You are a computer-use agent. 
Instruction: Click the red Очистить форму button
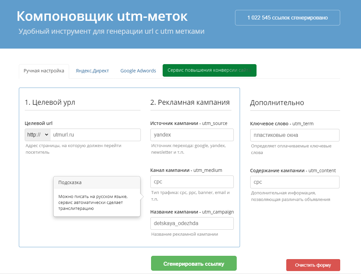tap(313, 265)
